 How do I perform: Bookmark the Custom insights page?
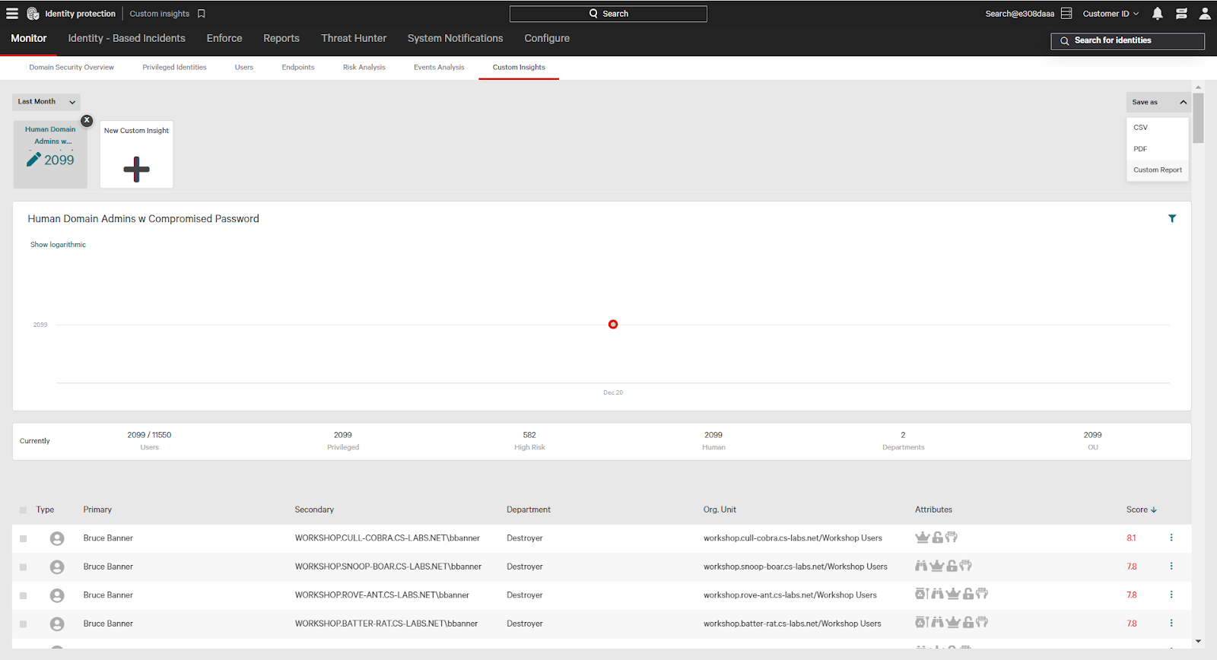coord(202,14)
